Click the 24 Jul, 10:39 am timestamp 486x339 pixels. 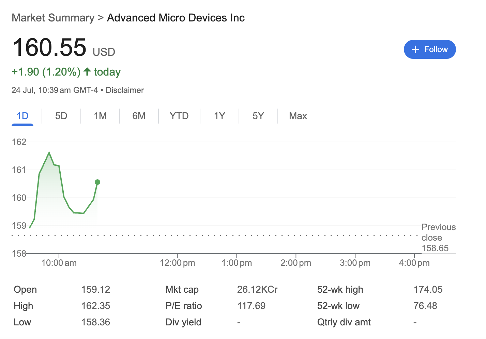[55, 90]
